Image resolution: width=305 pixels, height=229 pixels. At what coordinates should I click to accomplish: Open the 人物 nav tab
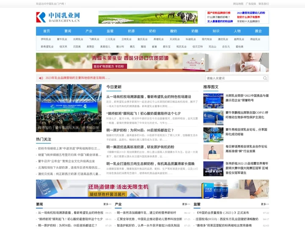(237, 31)
